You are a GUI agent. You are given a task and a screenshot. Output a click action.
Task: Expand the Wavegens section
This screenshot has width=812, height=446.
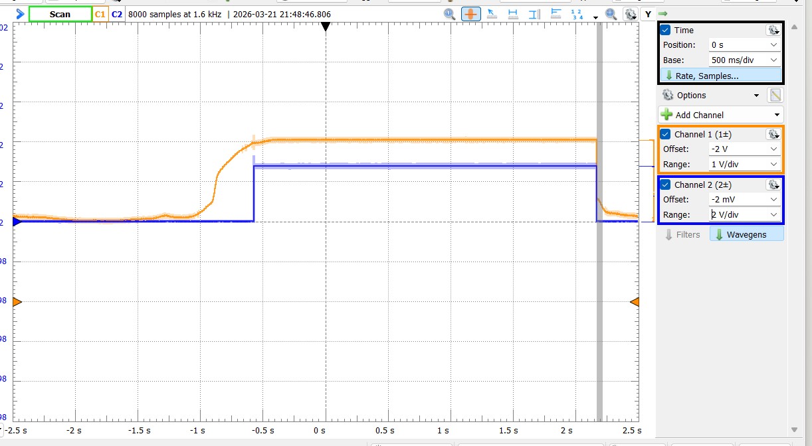tap(747, 234)
